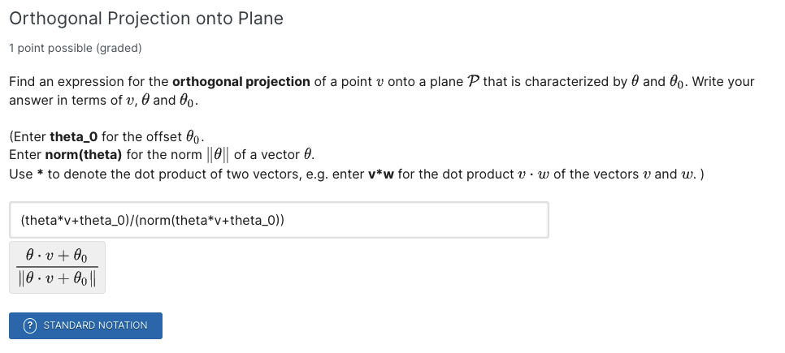Click the denominator with norm bars
The image size is (785, 353).
[57, 278]
